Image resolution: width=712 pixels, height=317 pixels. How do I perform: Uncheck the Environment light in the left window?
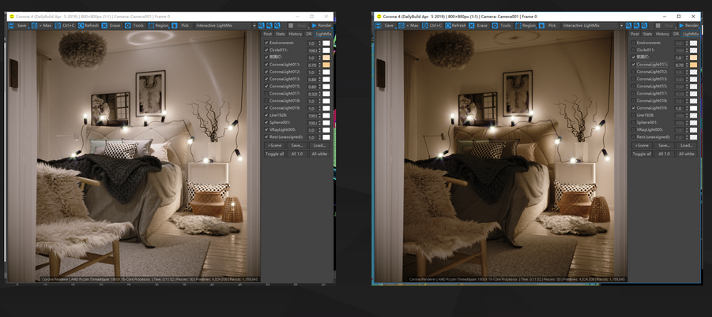point(266,43)
